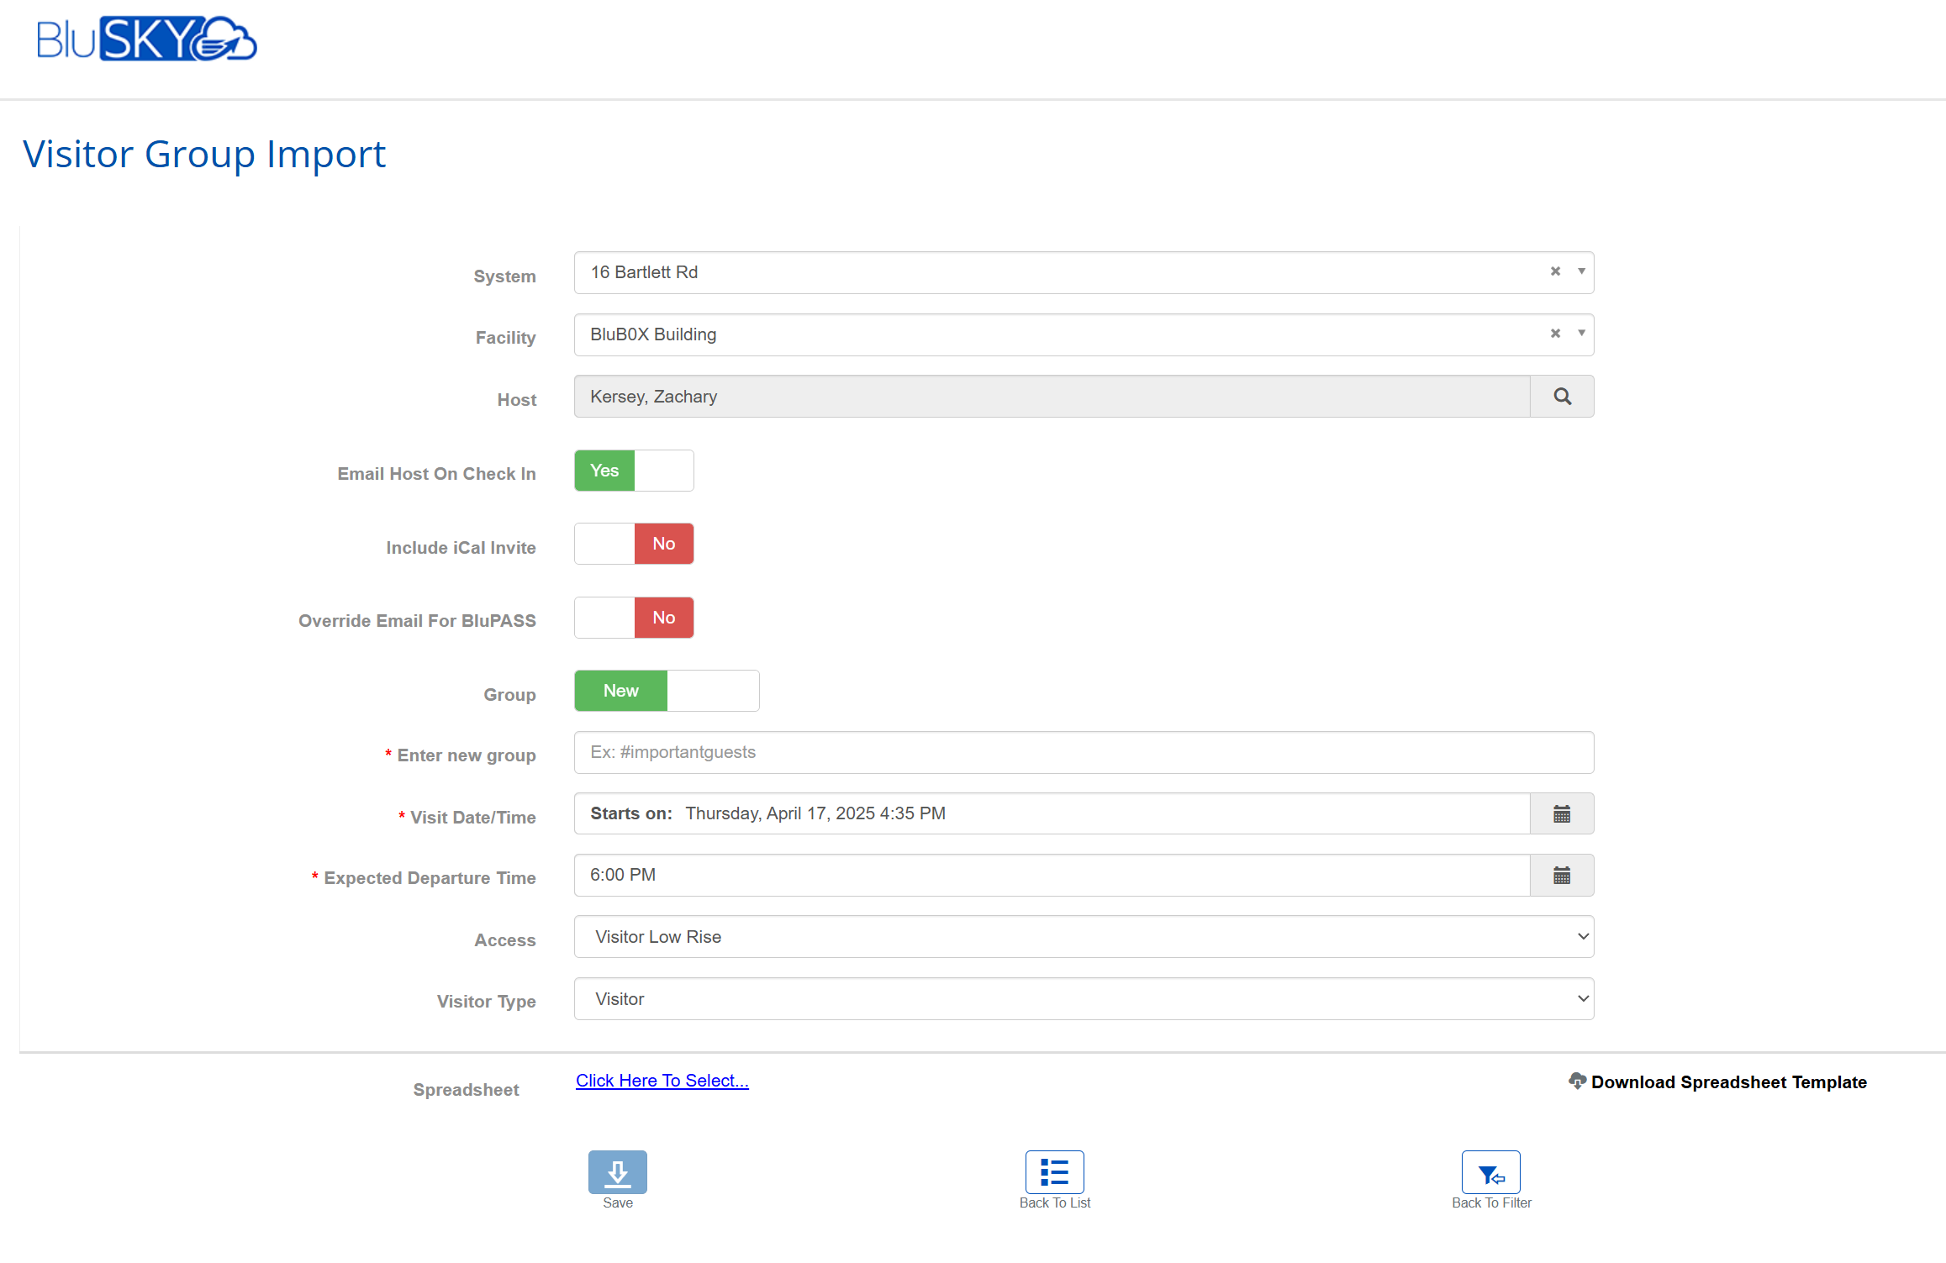The height and width of the screenshot is (1263, 1946).
Task: Open the Access dropdown
Action: coord(1083,937)
